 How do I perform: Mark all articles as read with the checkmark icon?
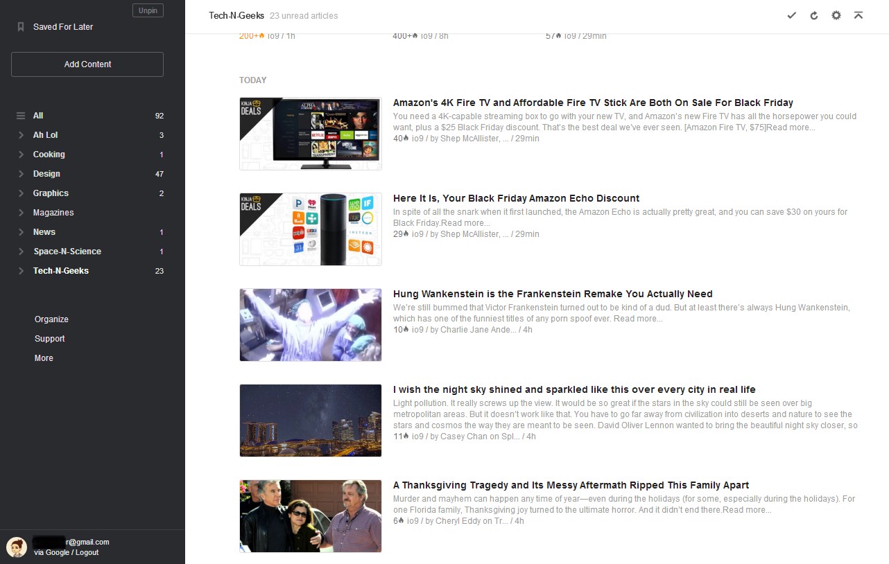[x=791, y=15]
